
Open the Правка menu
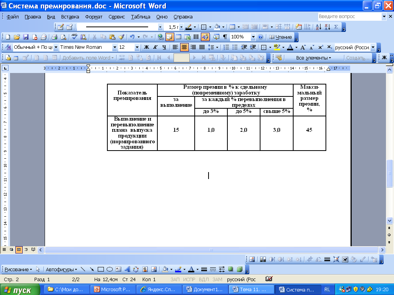pyautogui.click(x=33, y=17)
